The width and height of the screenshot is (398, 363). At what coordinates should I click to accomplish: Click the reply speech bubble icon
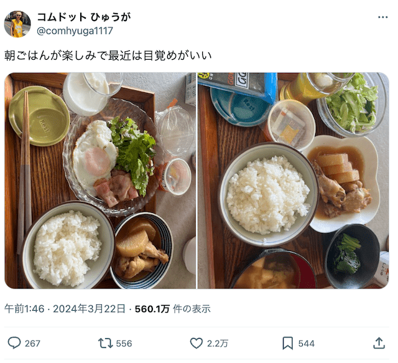(x=14, y=343)
